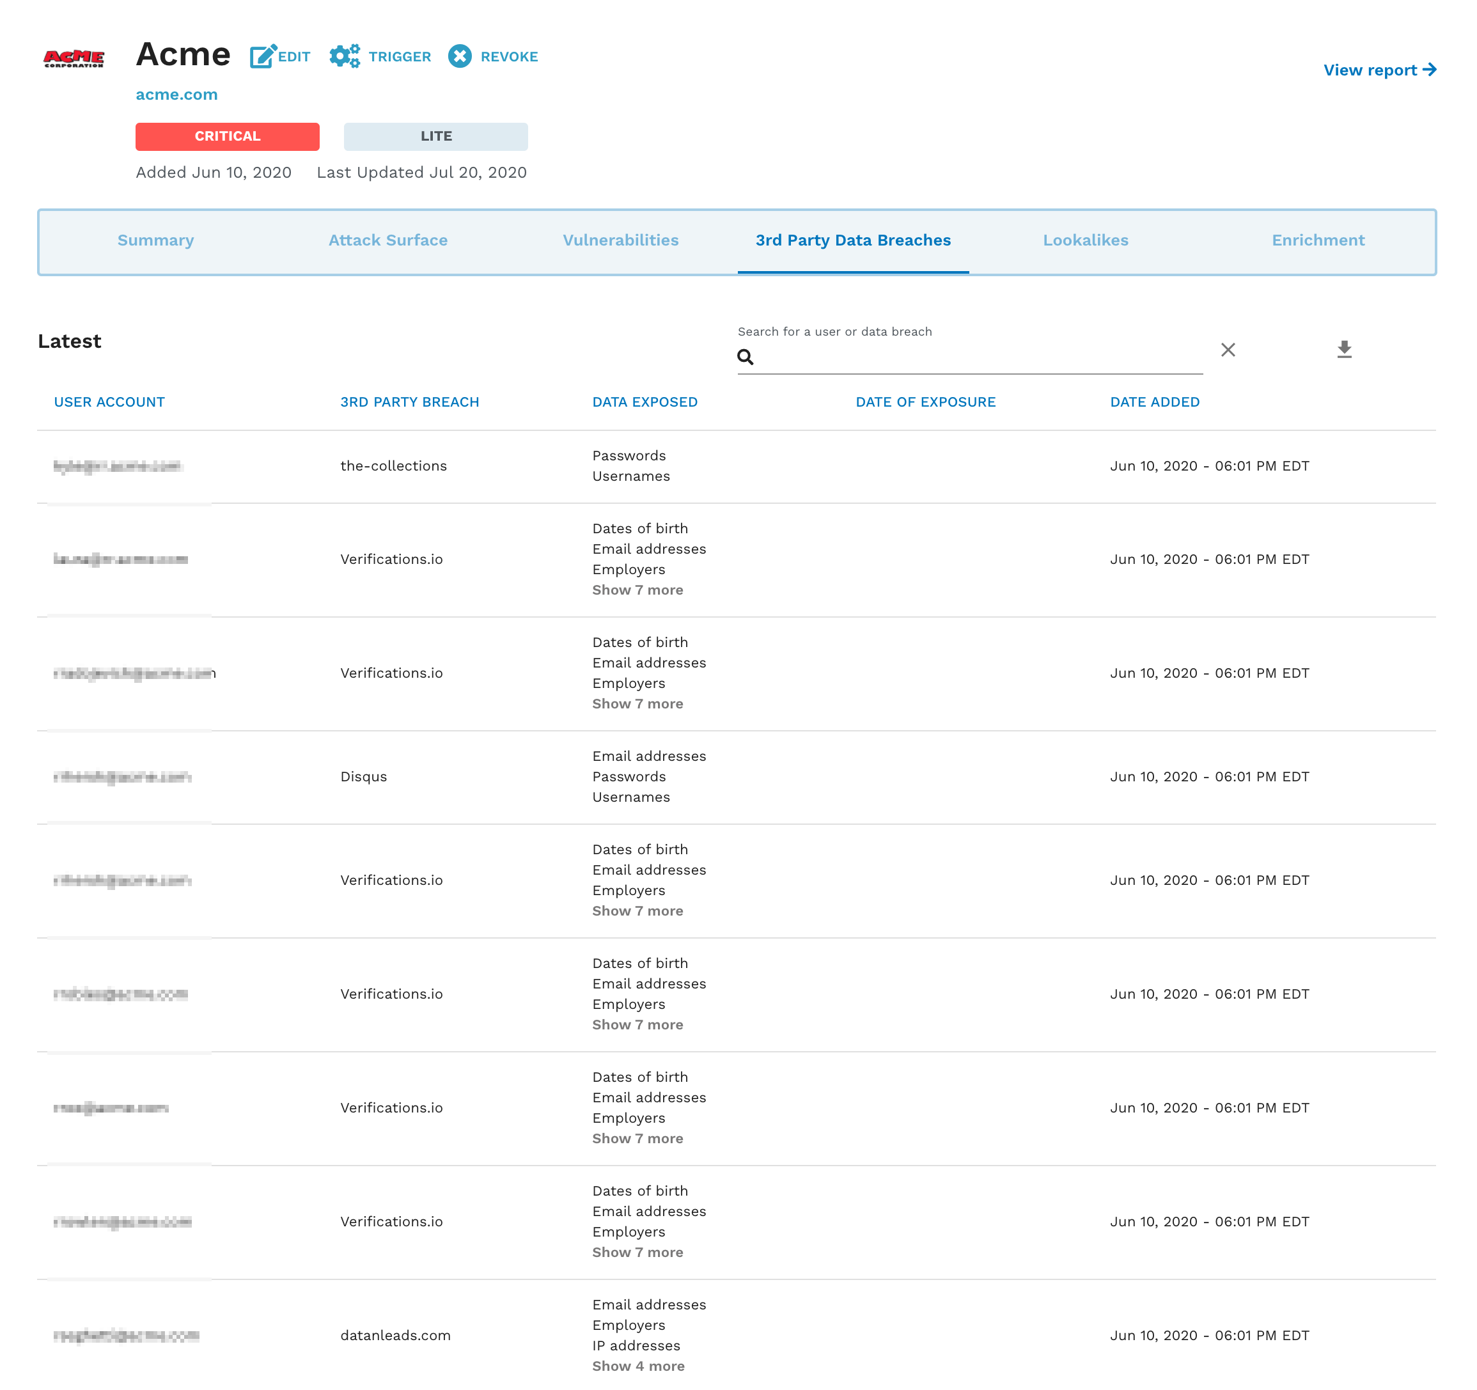Click the download breaches icon

tap(1343, 350)
